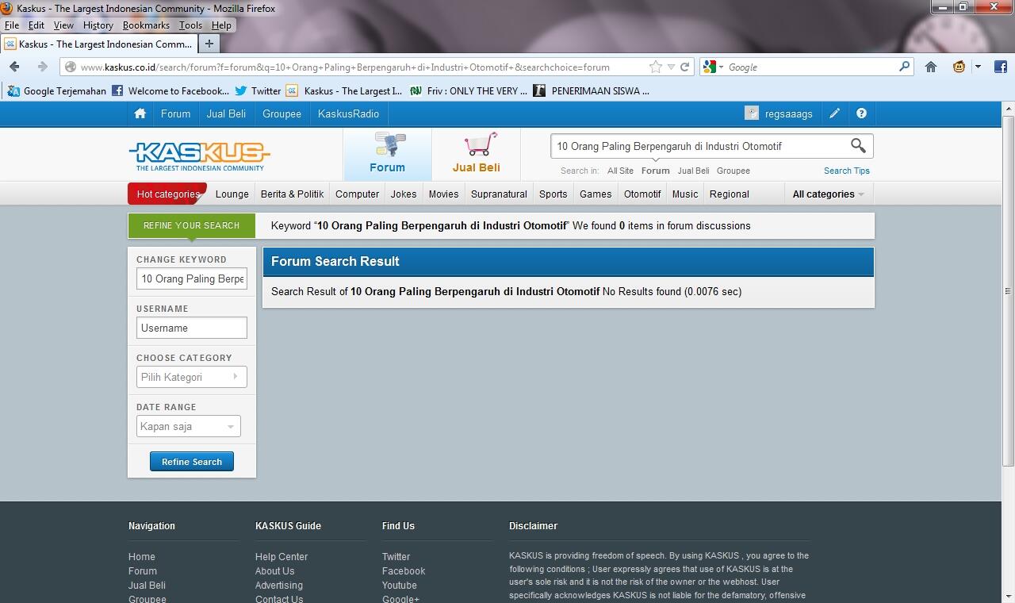Image resolution: width=1015 pixels, height=603 pixels.
Task: Open the Bookmarks menu
Action: tap(146, 25)
